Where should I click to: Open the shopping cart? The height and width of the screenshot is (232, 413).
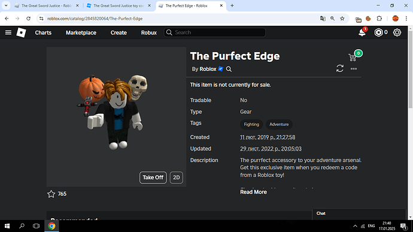[352, 57]
